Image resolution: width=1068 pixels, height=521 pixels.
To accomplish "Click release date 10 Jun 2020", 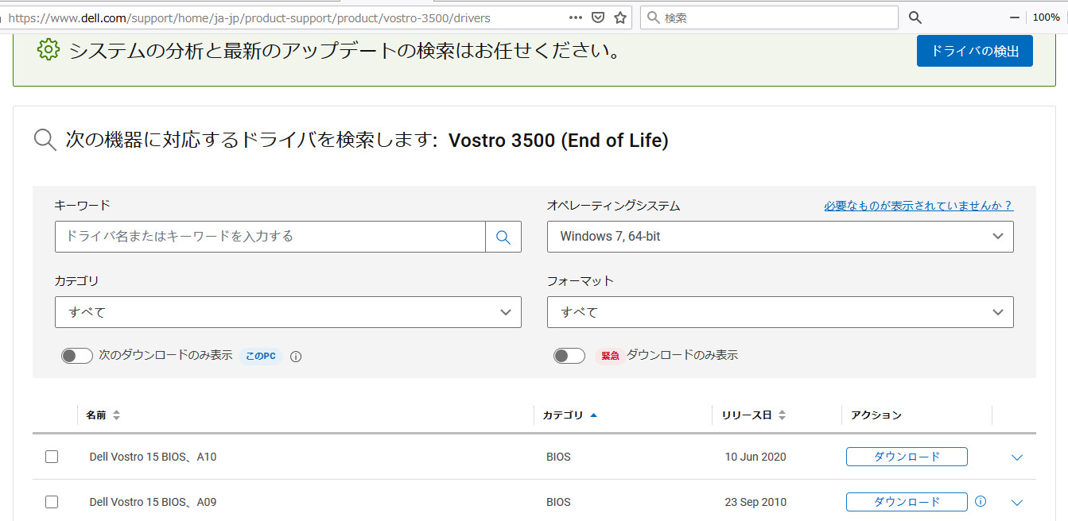I will click(x=755, y=457).
